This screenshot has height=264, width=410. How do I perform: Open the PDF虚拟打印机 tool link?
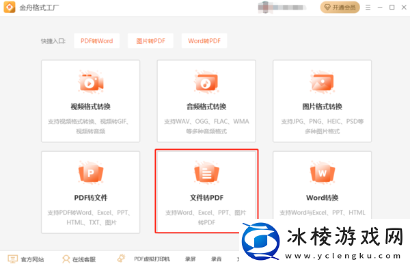(152, 259)
